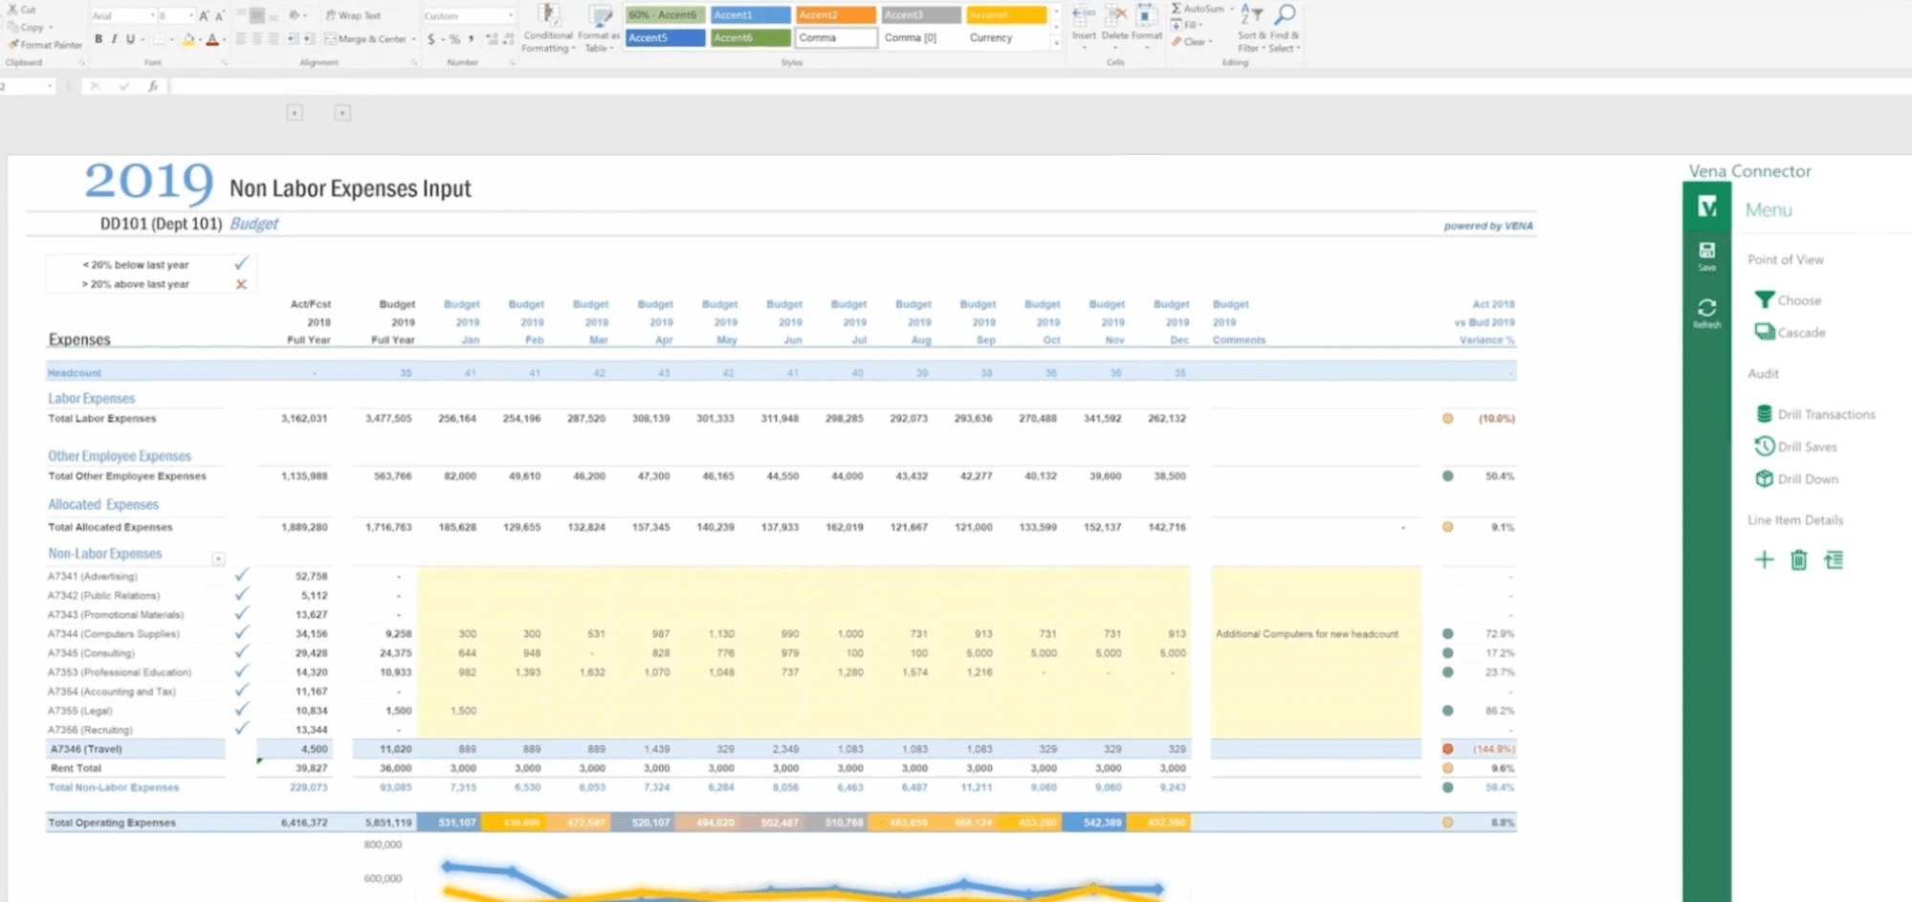Click the red X beside 20% above last year

point(241,283)
